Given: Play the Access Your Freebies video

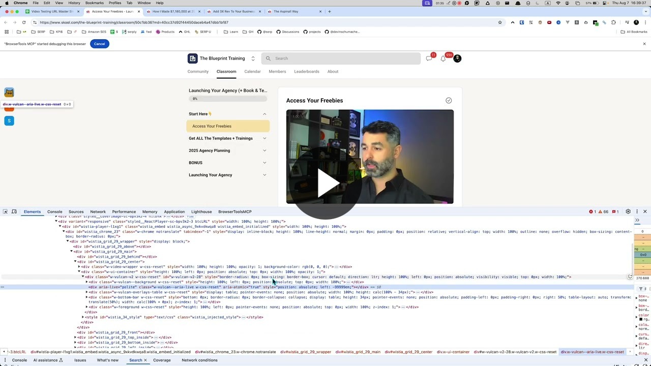Looking at the screenshot, I should click(x=329, y=183).
